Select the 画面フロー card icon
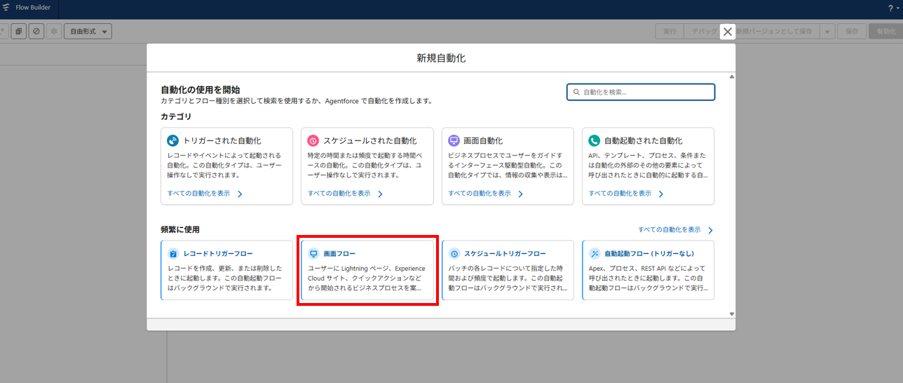903x383 pixels. [x=313, y=253]
